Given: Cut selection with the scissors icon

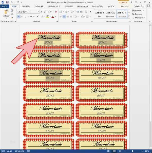Looking at the screenshot, I should [12, 10].
